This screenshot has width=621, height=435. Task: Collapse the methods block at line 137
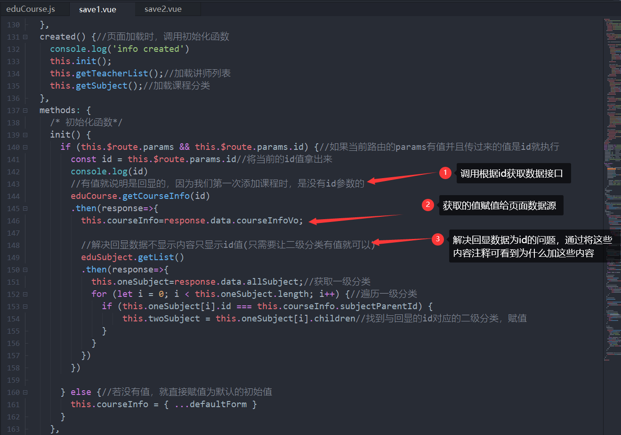tap(25, 110)
